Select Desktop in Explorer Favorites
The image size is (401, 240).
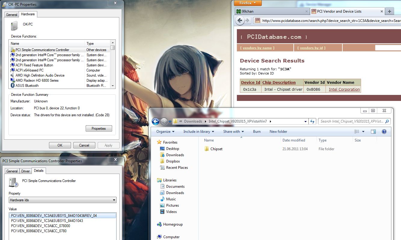pyautogui.click(x=173, y=149)
